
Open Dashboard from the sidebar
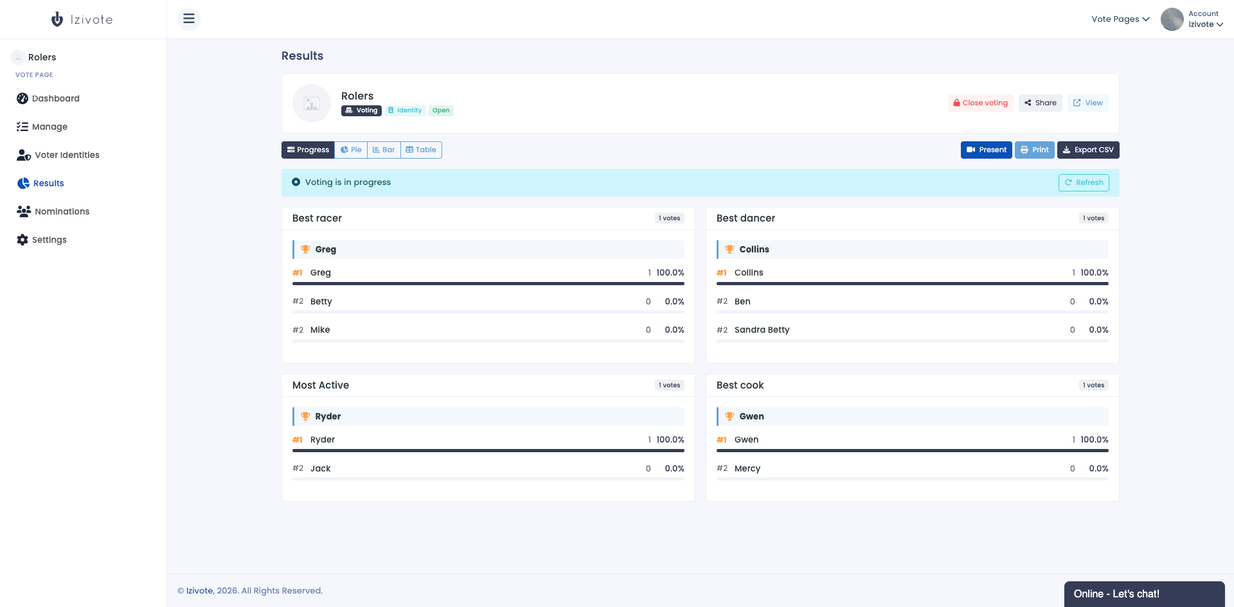[48, 98]
